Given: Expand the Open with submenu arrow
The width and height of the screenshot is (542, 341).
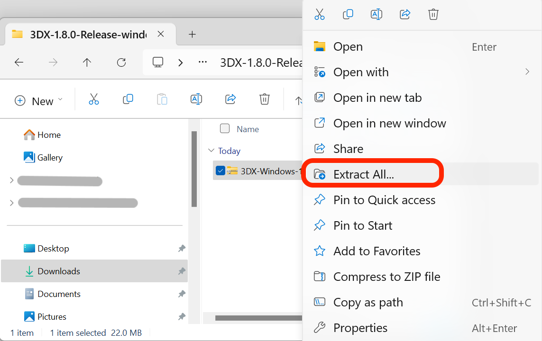Looking at the screenshot, I should (527, 72).
